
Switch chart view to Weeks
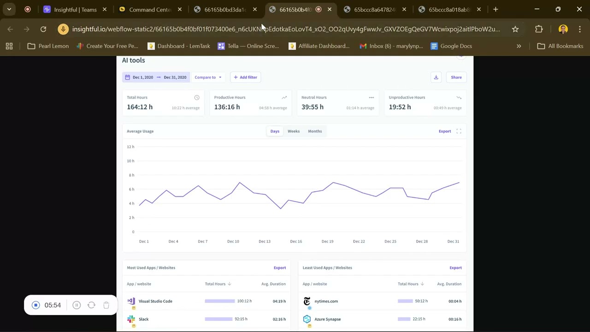(294, 131)
